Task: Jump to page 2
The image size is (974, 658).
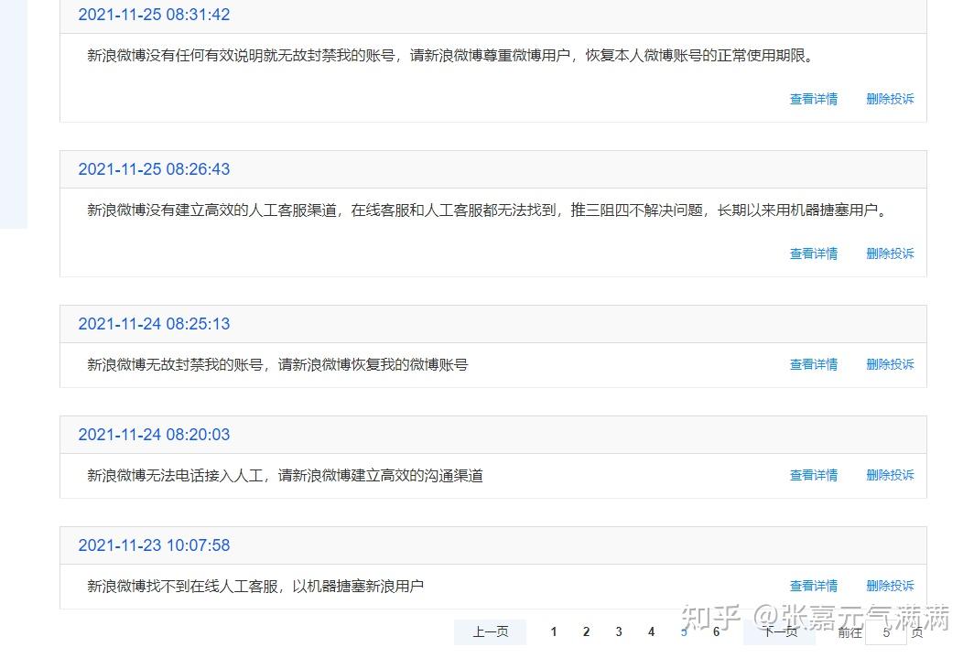Action: [586, 632]
